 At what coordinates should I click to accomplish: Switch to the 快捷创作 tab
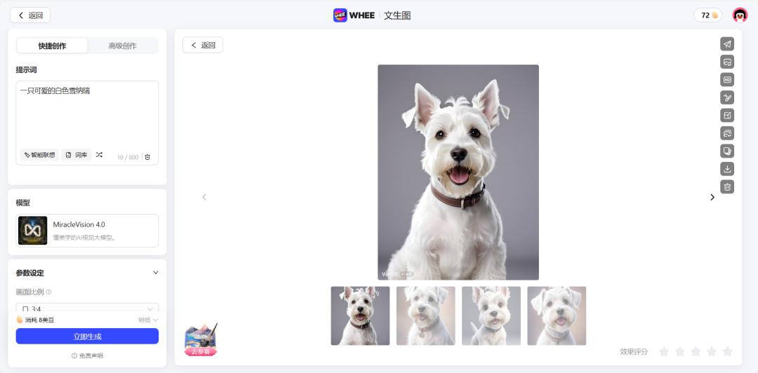click(52, 46)
